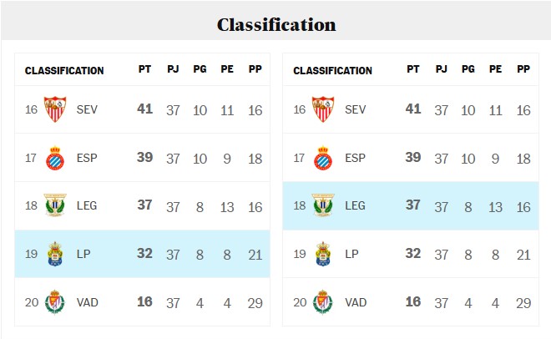Click Espanyol crest in left table
The image size is (551, 339).
[55, 158]
